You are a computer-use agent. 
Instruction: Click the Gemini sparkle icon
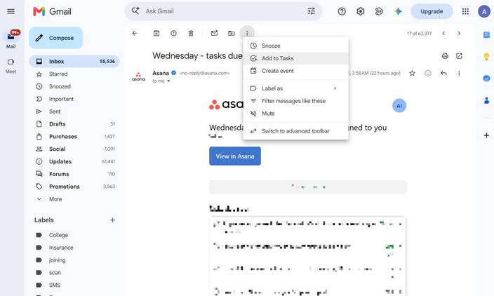pos(398,12)
